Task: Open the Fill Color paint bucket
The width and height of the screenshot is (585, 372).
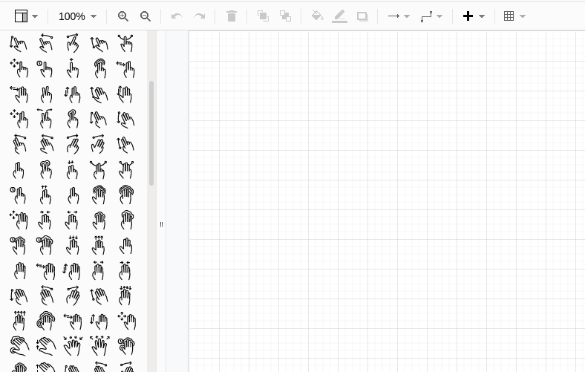Action: coord(317,16)
